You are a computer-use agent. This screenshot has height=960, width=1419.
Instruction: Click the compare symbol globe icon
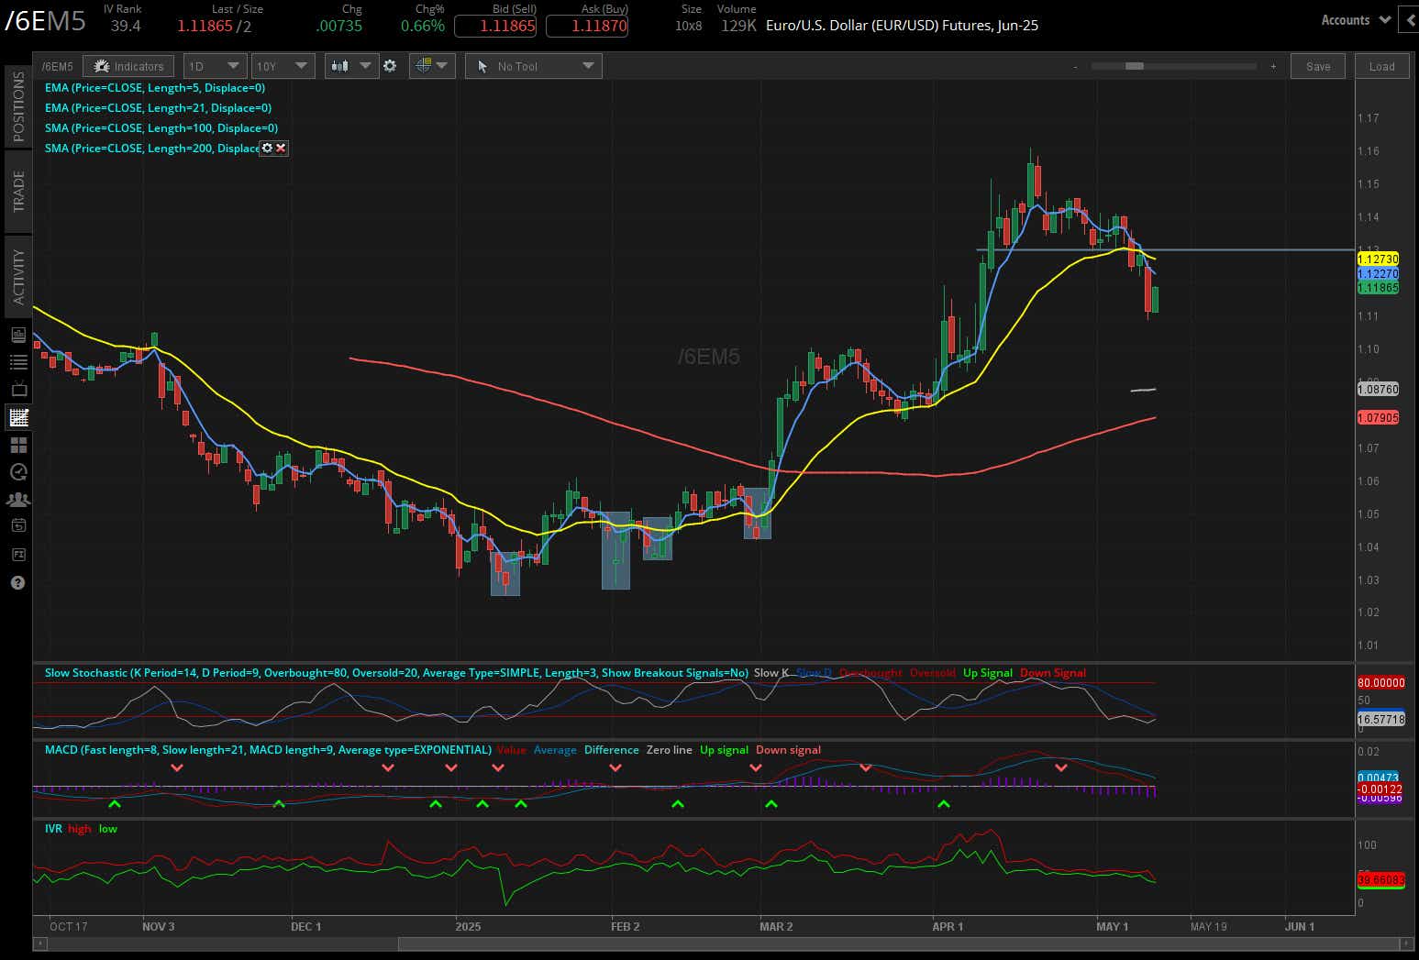(426, 65)
